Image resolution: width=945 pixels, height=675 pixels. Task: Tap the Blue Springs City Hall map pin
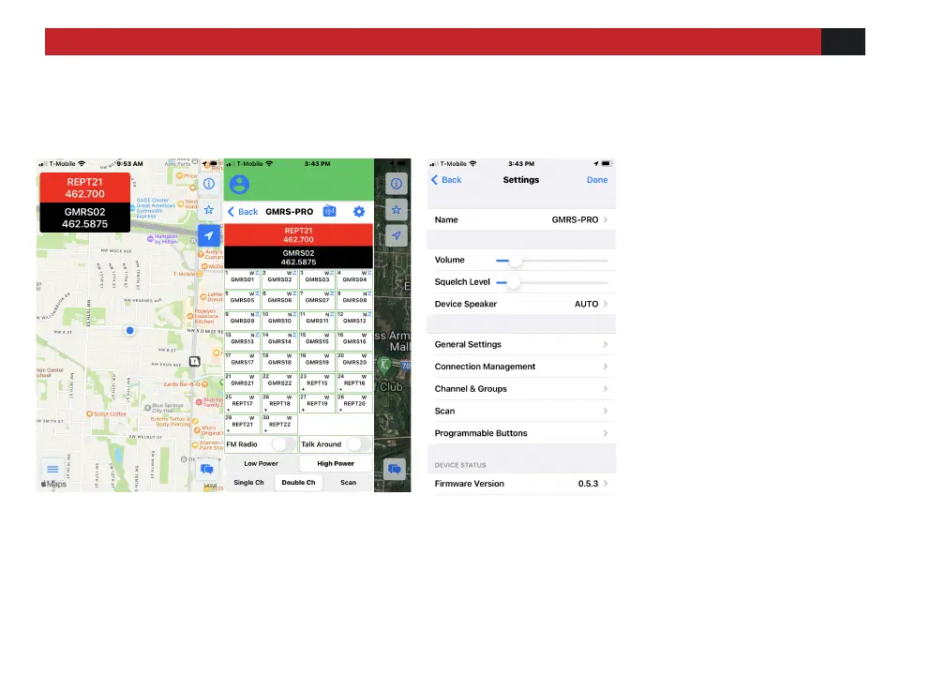coord(148,408)
